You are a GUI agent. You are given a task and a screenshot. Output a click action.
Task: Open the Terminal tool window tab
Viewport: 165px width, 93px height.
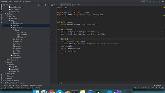click(24, 86)
